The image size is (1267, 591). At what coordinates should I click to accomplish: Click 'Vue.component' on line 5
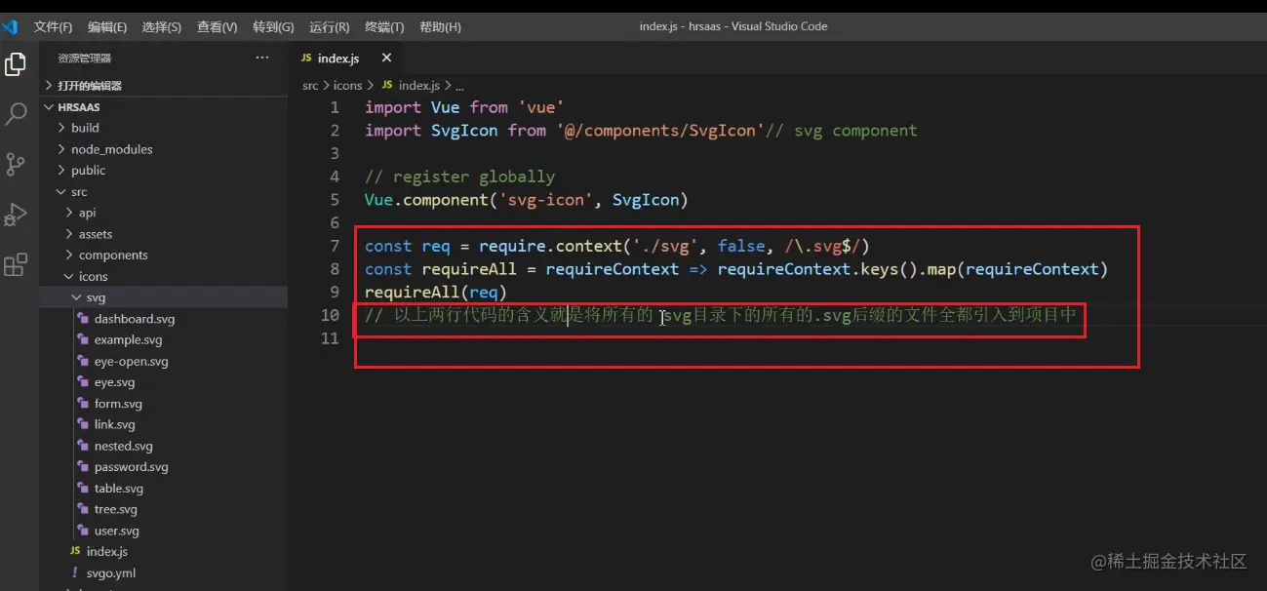click(426, 200)
